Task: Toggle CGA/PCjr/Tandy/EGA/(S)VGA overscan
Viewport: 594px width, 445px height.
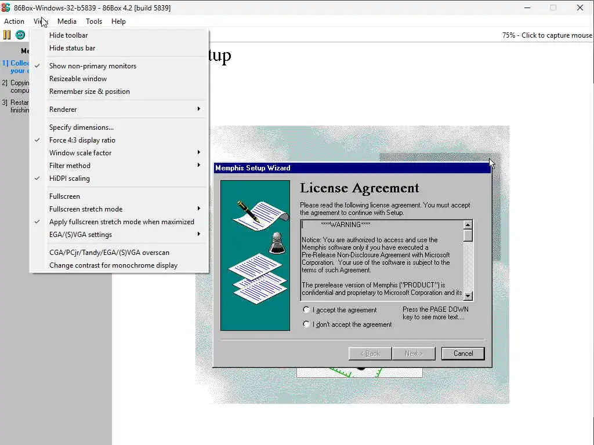Action: [x=119, y=253]
